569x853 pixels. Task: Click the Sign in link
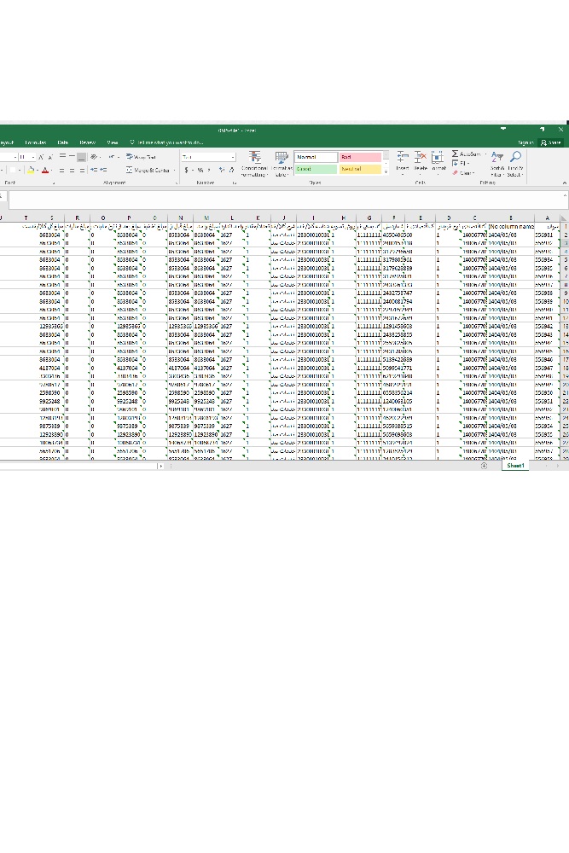click(525, 142)
